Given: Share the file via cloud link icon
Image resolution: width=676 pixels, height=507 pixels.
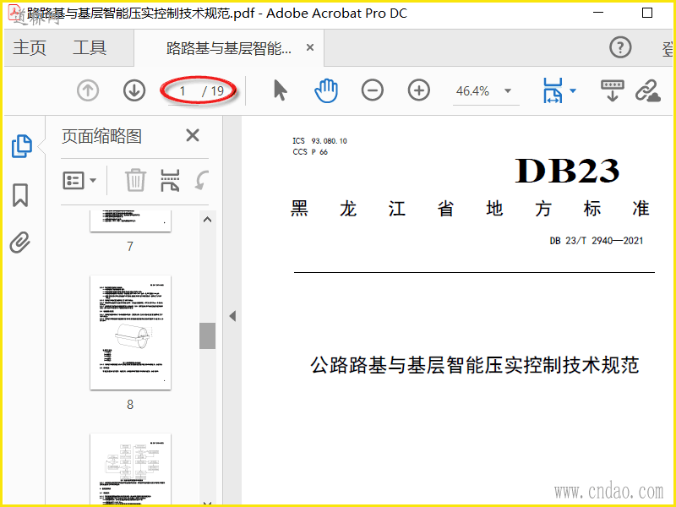Looking at the screenshot, I should tap(648, 90).
